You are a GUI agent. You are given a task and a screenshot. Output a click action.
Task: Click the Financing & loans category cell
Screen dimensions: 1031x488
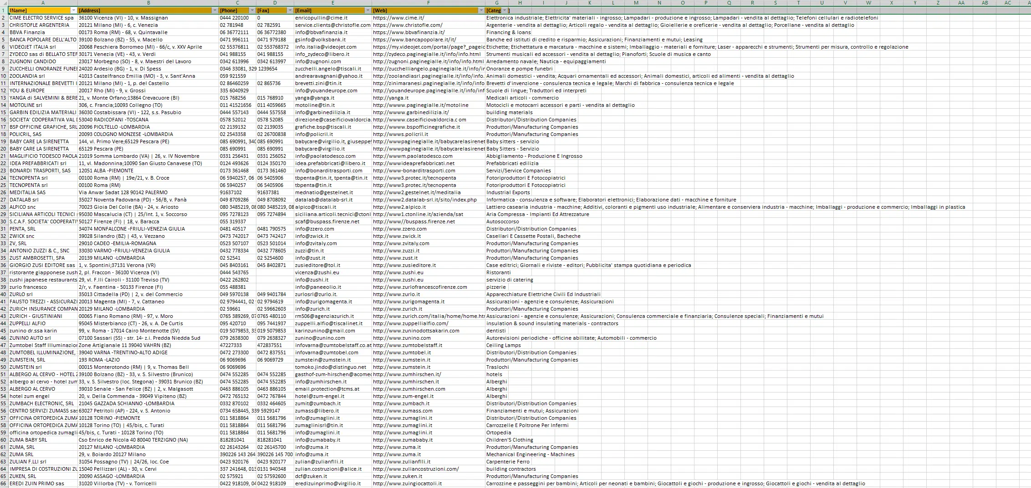[x=497, y=32]
